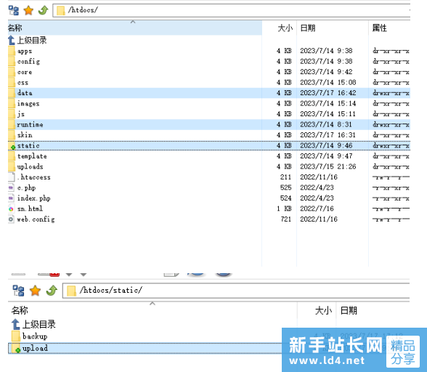Select the static folder row
This screenshot has height=372, width=427.
[x=209, y=145]
